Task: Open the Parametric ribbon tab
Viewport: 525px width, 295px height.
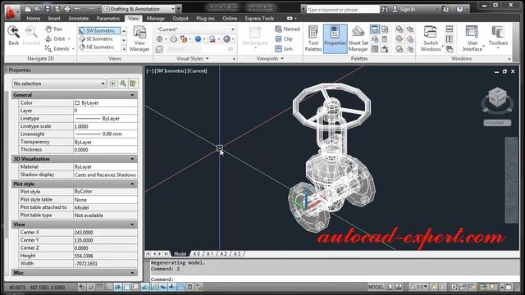Action: (108, 18)
